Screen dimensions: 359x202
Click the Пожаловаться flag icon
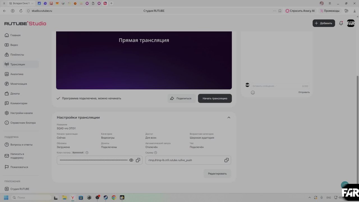[x=7, y=167]
